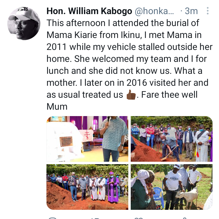
Task: Click the thumbs-up emoji in the tweet
Action: coord(131,95)
